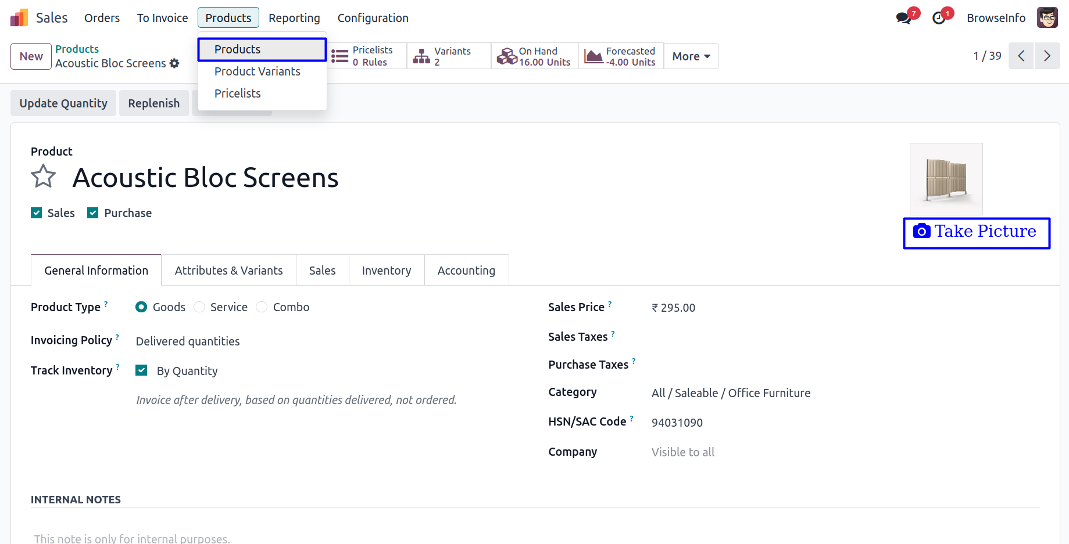Select the Service product type
Image resolution: width=1069 pixels, height=544 pixels.
(x=200, y=307)
